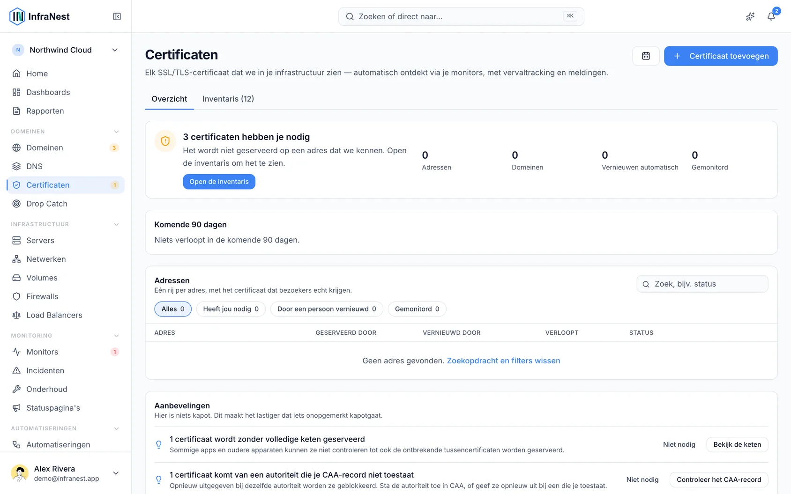This screenshot has width=791, height=494.
Task: Filter addresses by Gemonitord chip
Action: tap(417, 309)
